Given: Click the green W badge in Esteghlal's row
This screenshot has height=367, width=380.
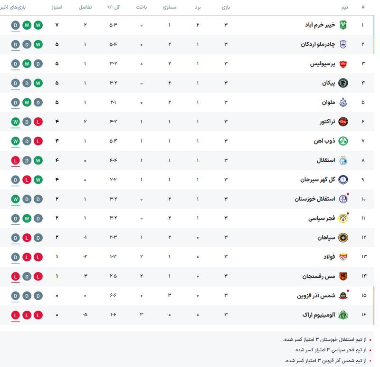Looking at the screenshot, I should point(38,160).
